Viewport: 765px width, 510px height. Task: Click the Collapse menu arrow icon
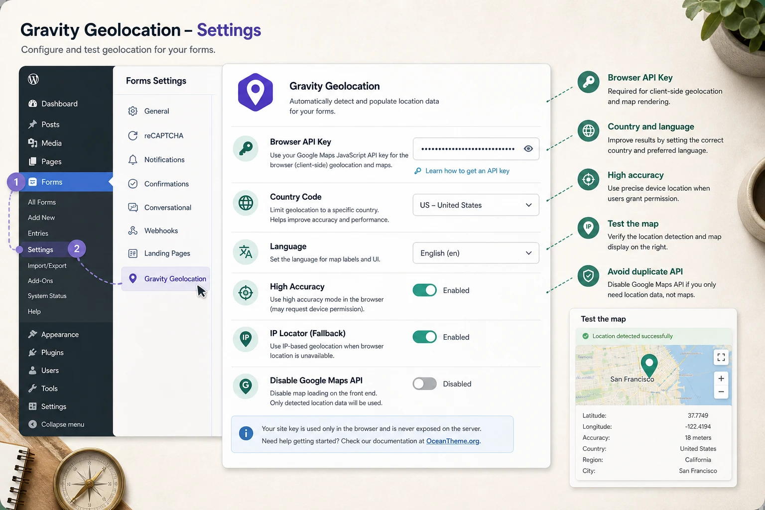[33, 424]
